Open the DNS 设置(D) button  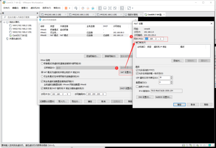(145, 97)
